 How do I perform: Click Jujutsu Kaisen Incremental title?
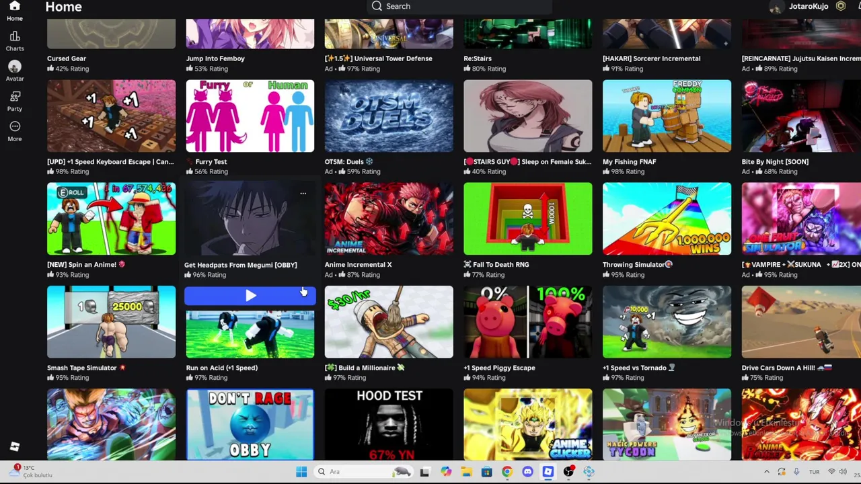(801, 58)
